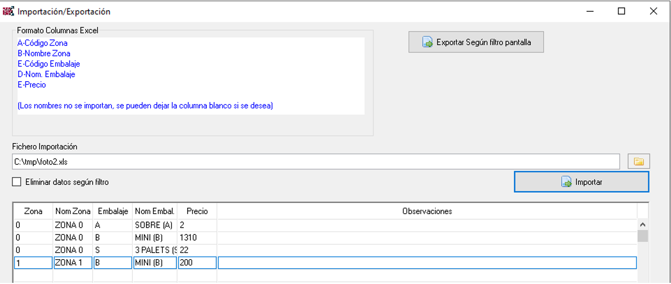This screenshot has width=671, height=284.
Task: Click the Nom Embal. column header
Action: (155, 211)
